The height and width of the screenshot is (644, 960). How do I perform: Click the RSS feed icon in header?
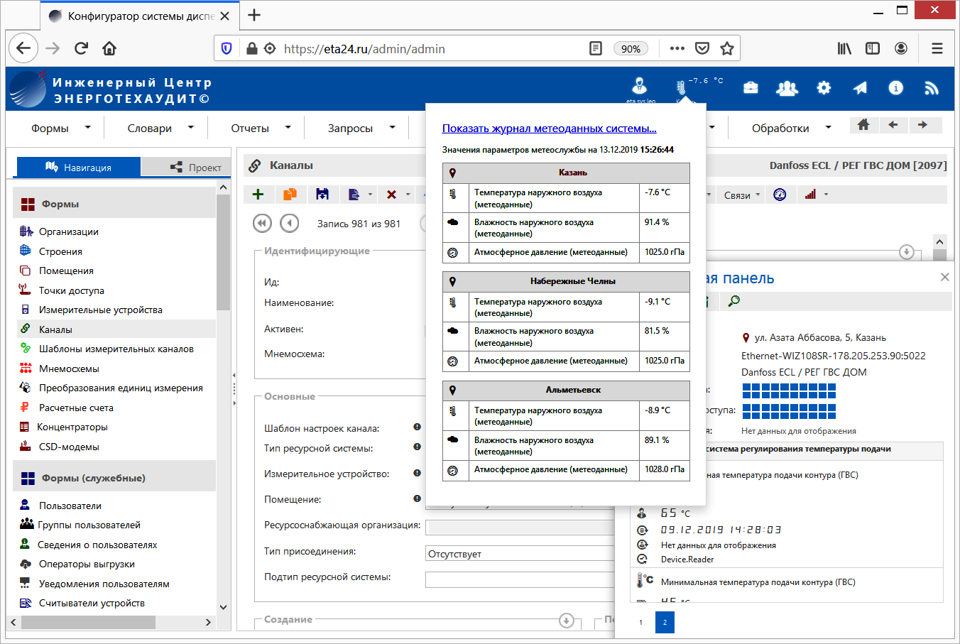click(x=932, y=87)
